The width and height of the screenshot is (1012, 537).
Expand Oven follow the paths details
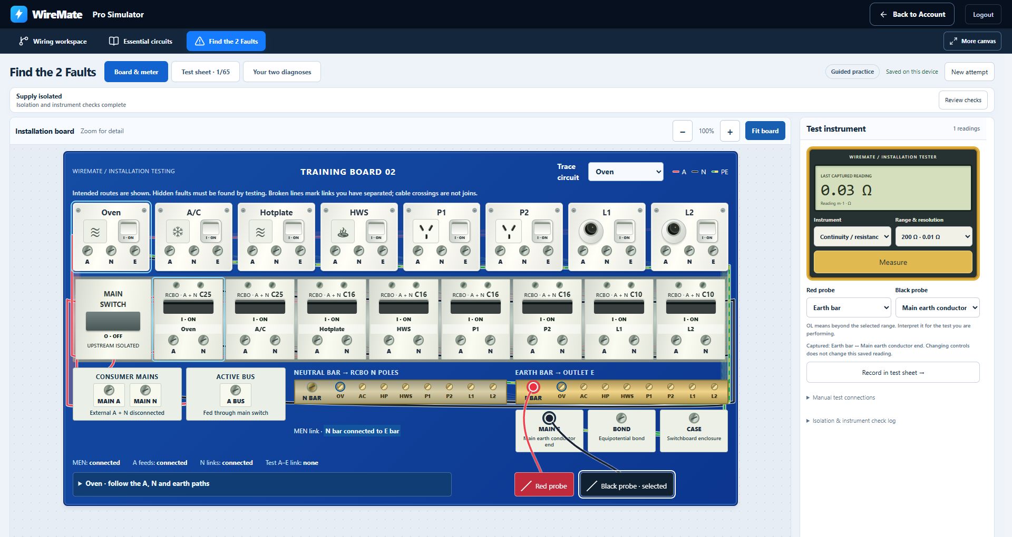coord(262,484)
